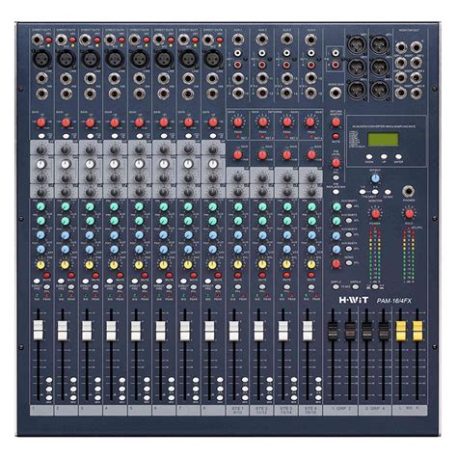Click the red RETURN MASTER knob
457x457 pixels.
point(336,122)
